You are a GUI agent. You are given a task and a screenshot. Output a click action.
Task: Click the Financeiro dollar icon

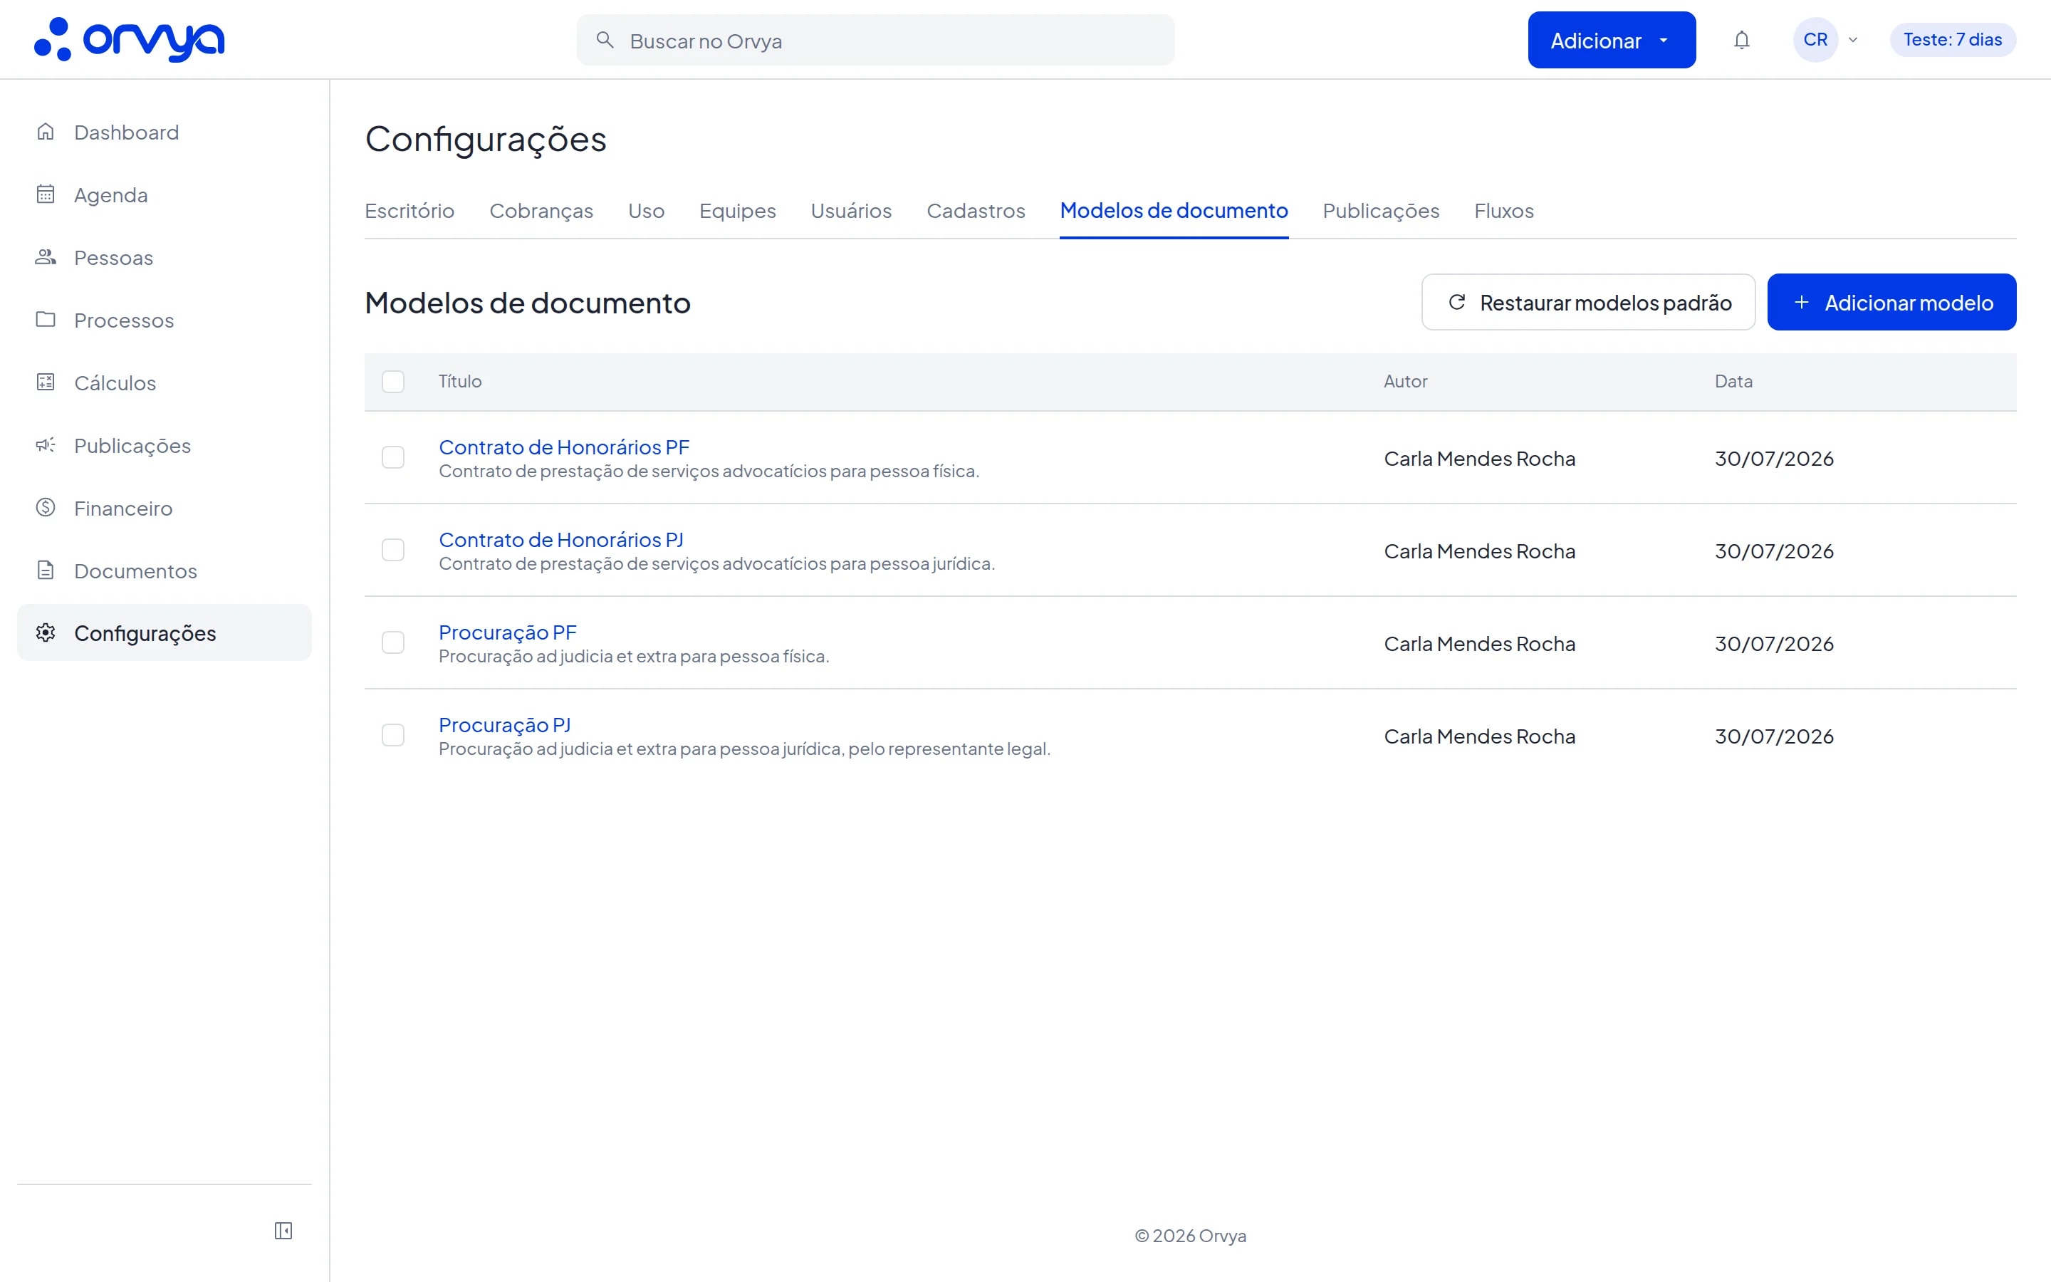point(46,508)
